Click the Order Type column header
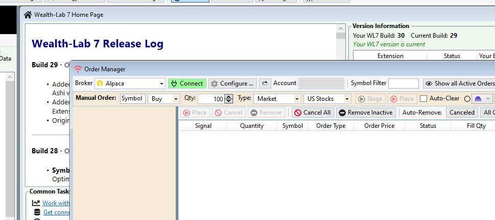This screenshot has width=495, height=220. tap(331, 126)
